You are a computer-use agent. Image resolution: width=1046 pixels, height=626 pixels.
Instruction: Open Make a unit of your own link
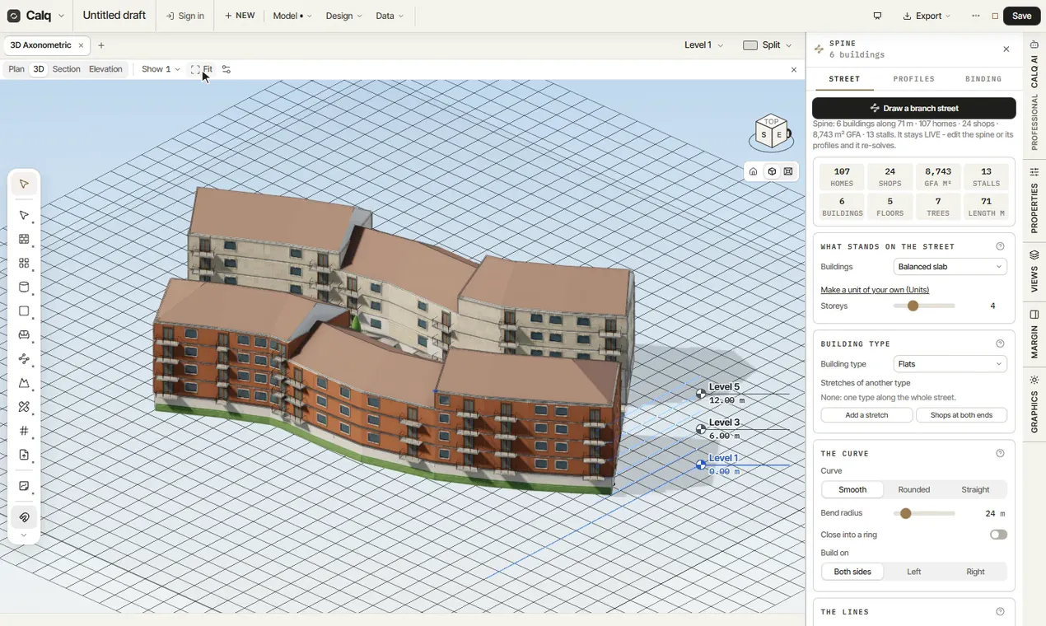pos(875,290)
